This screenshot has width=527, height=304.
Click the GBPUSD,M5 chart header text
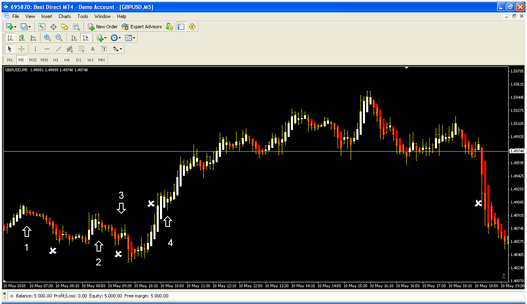16,70
